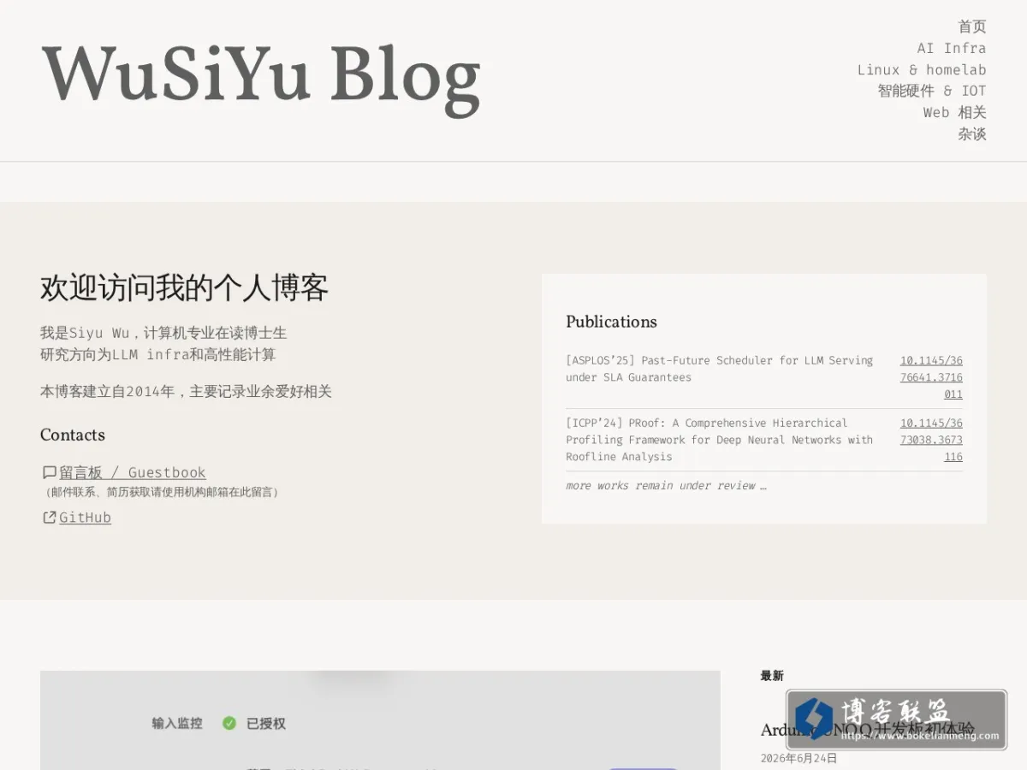1027x770 pixels.
Task: Click the 留言板 / Guestbook link
Action: click(x=133, y=472)
